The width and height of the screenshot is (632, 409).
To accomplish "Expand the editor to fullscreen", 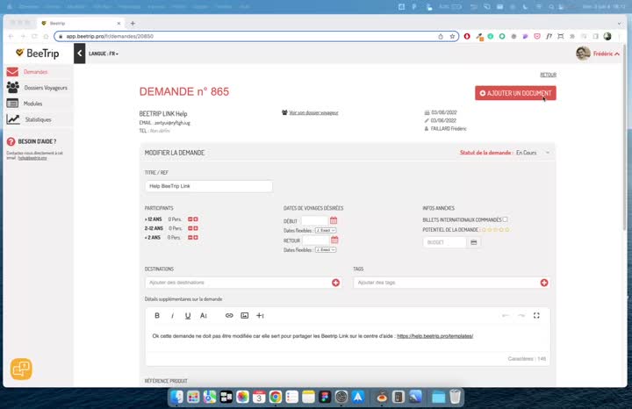I will [x=536, y=315].
